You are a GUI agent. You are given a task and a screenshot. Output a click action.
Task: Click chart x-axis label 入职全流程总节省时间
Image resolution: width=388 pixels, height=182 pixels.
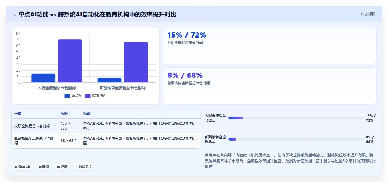(x=57, y=88)
